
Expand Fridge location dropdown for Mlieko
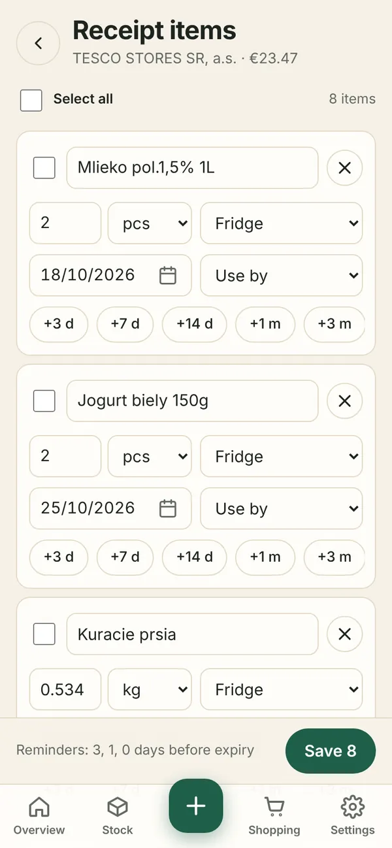tap(281, 223)
